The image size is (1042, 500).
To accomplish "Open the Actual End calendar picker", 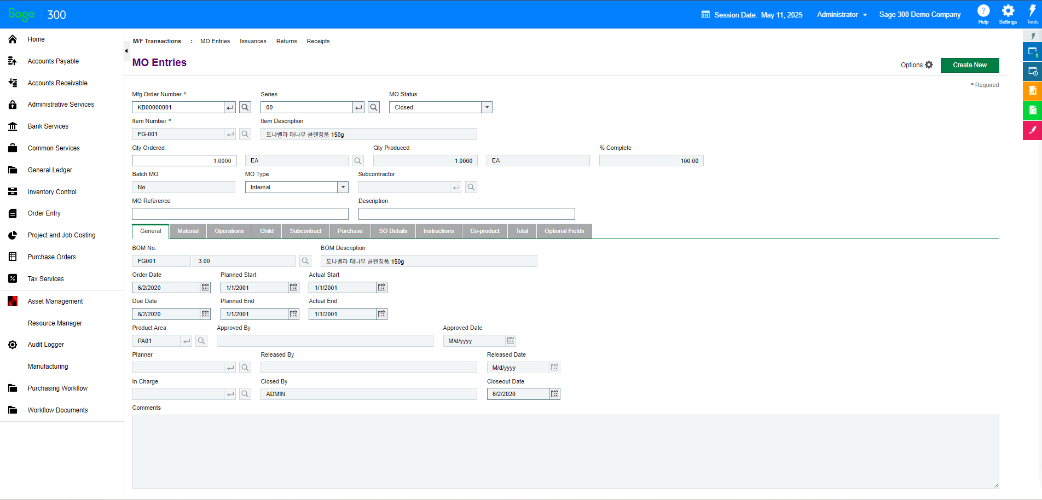I will [x=382, y=314].
